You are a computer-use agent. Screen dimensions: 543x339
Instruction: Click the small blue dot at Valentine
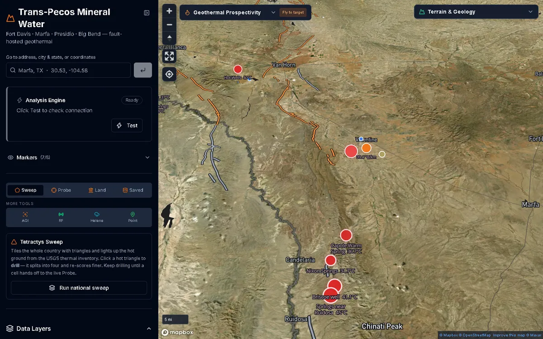(x=361, y=139)
